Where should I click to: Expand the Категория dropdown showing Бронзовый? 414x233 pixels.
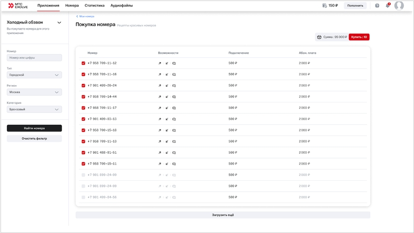pos(34,109)
